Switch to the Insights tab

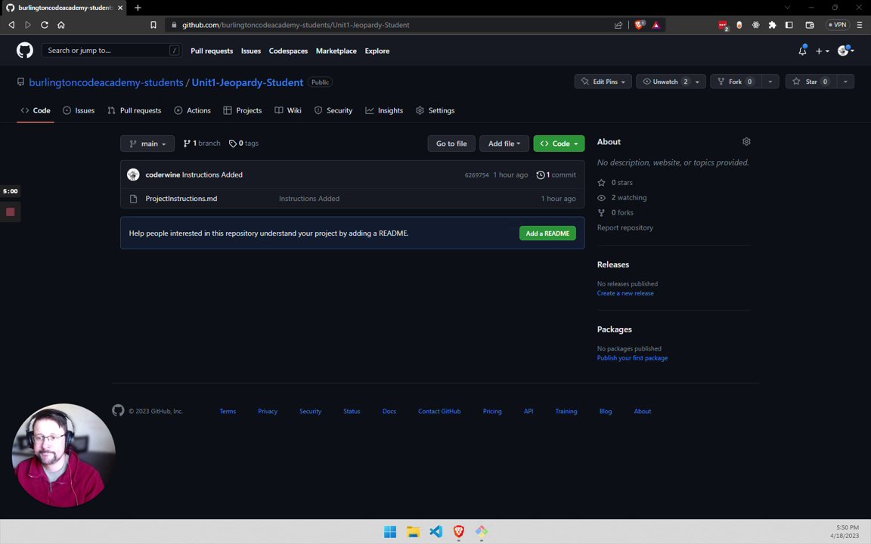click(x=384, y=110)
